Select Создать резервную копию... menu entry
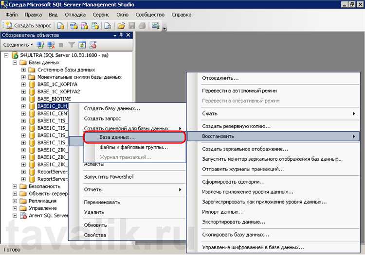 pos(236,126)
